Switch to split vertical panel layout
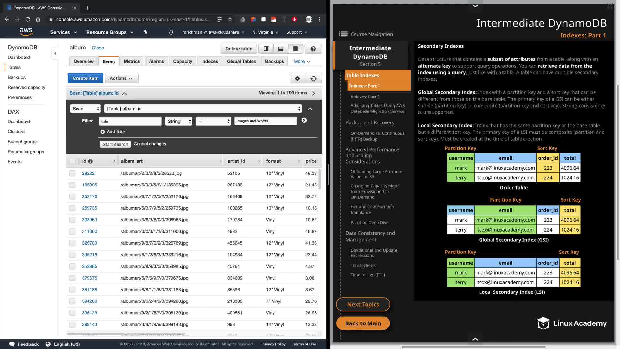 coord(266,49)
